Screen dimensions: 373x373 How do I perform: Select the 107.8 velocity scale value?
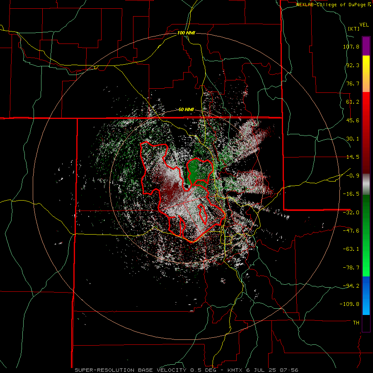351,46
